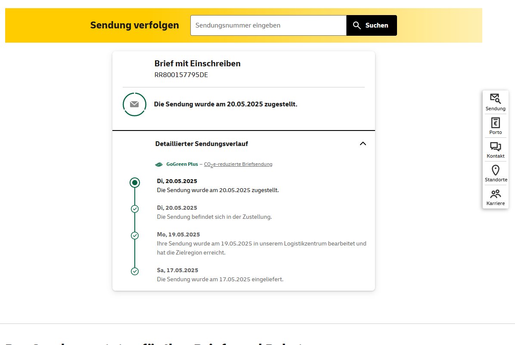Select the 20.05.2025 zugestellt timeline marker
This screenshot has height=345, width=515.
click(135, 183)
